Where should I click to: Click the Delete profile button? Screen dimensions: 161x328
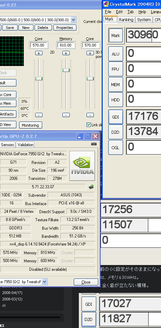pyautogui.click(x=43, y=28)
